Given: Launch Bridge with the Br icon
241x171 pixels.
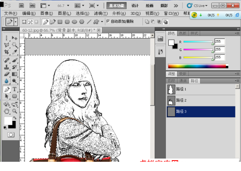Looking at the screenshot, I should coord(22,6).
